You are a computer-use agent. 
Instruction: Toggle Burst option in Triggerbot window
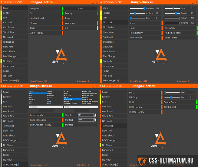(x=145, y=93)
